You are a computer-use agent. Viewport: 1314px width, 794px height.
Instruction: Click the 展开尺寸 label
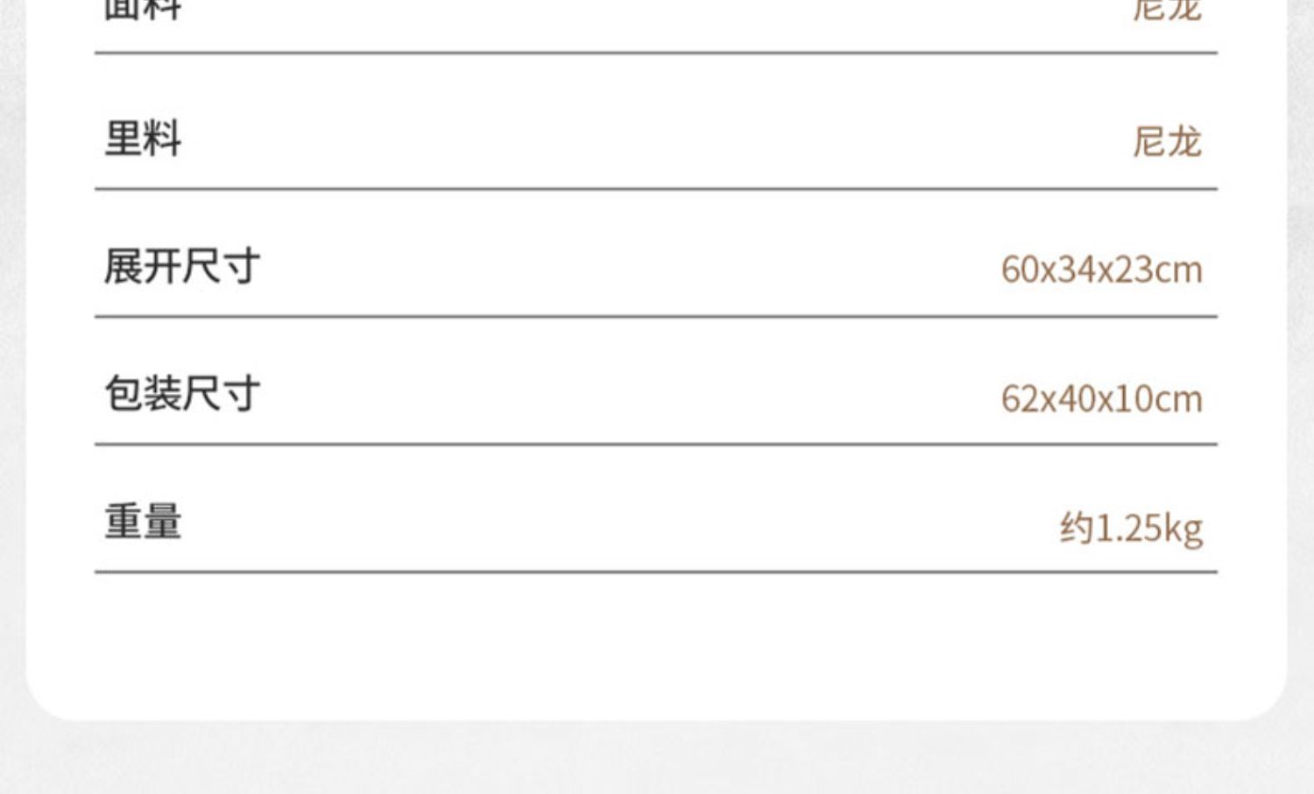181,266
